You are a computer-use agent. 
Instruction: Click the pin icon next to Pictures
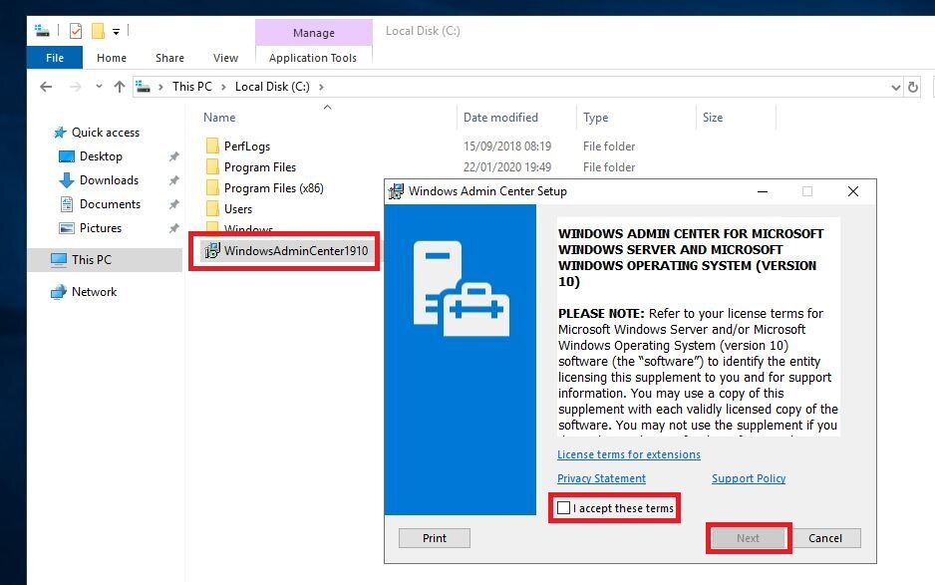(x=173, y=228)
